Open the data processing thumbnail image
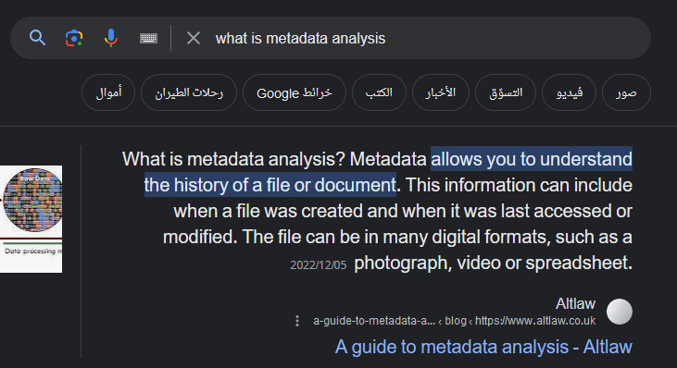This screenshot has height=368, width=677. pos(31,219)
